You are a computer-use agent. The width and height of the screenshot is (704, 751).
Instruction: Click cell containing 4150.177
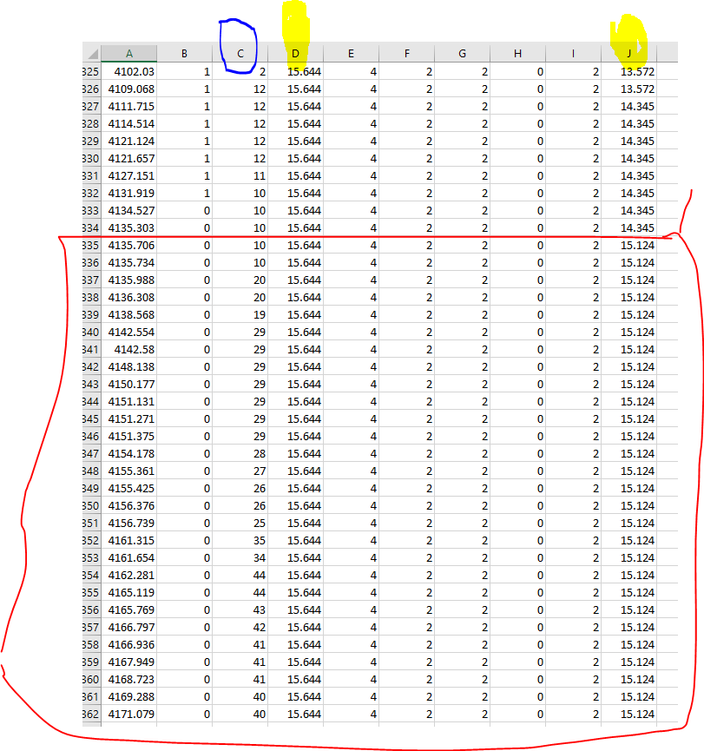click(x=128, y=384)
